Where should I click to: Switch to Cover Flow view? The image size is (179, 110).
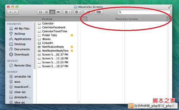pyautogui.click(x=58, y=12)
